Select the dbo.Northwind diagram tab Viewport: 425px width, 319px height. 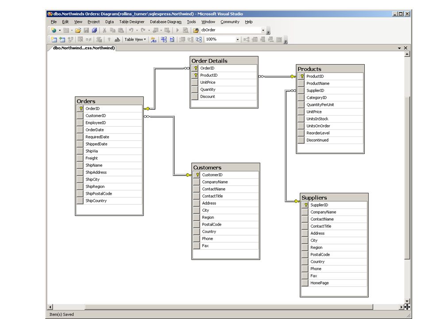83,48
